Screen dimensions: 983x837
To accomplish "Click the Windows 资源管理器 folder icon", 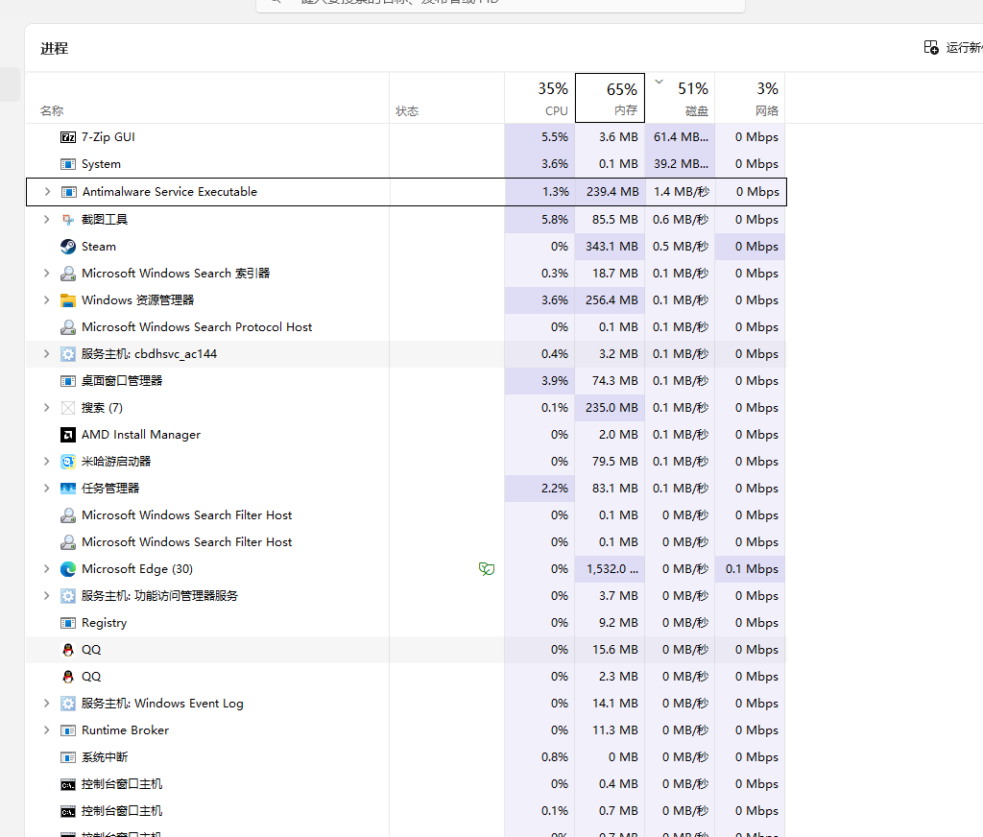I will [x=68, y=300].
